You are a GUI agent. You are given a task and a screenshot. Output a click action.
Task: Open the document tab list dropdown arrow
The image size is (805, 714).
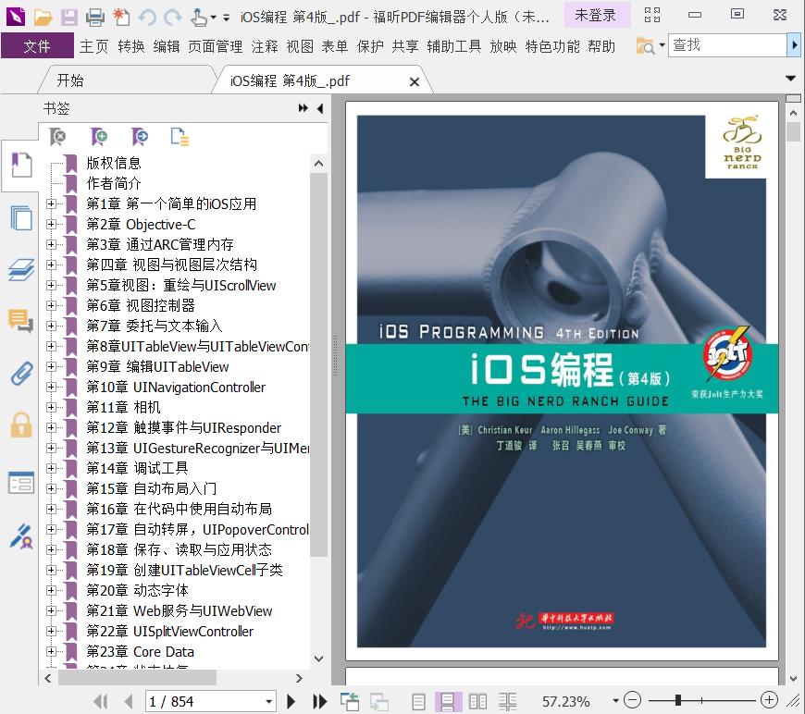pyautogui.click(x=790, y=79)
